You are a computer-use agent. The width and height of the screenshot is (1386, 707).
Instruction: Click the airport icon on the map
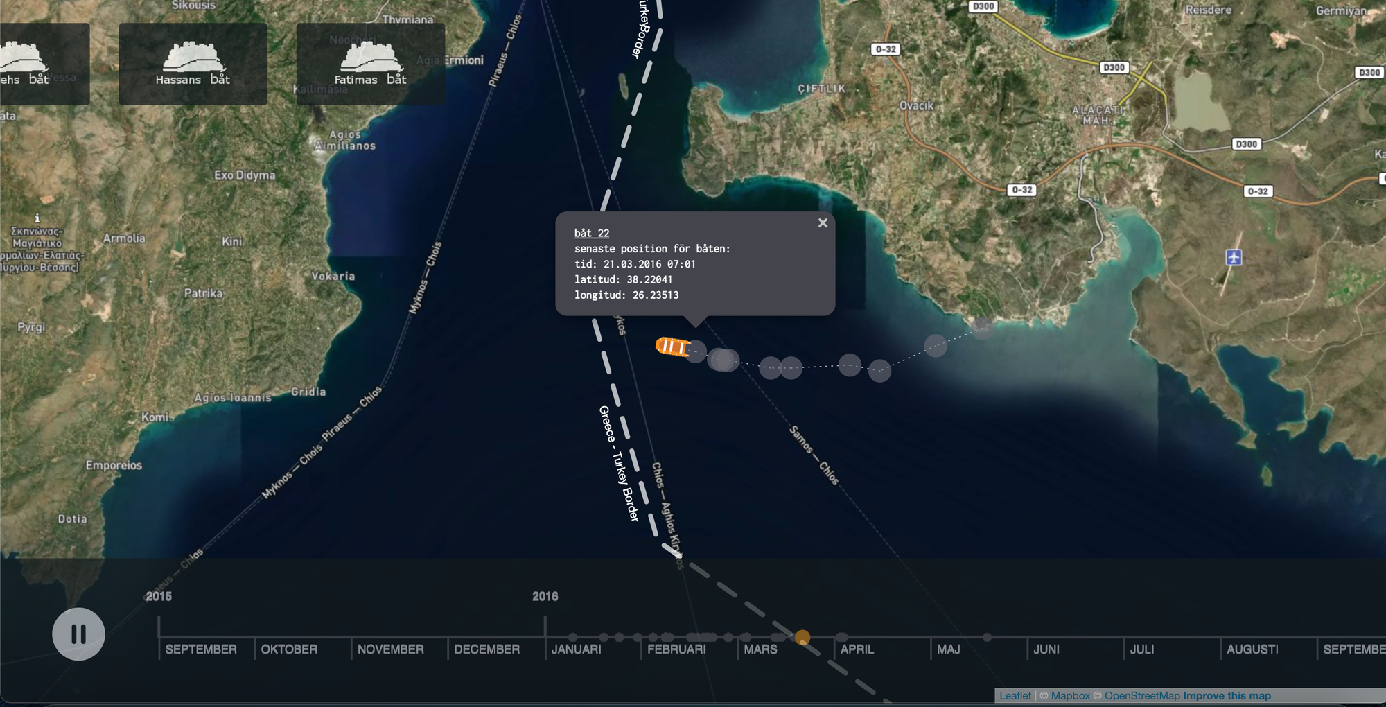(1234, 257)
